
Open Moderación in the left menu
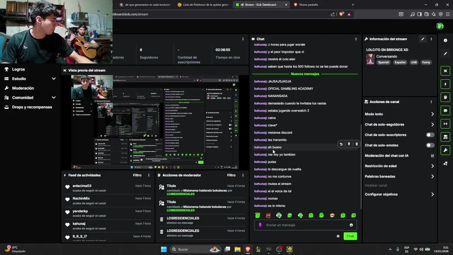[23, 88]
